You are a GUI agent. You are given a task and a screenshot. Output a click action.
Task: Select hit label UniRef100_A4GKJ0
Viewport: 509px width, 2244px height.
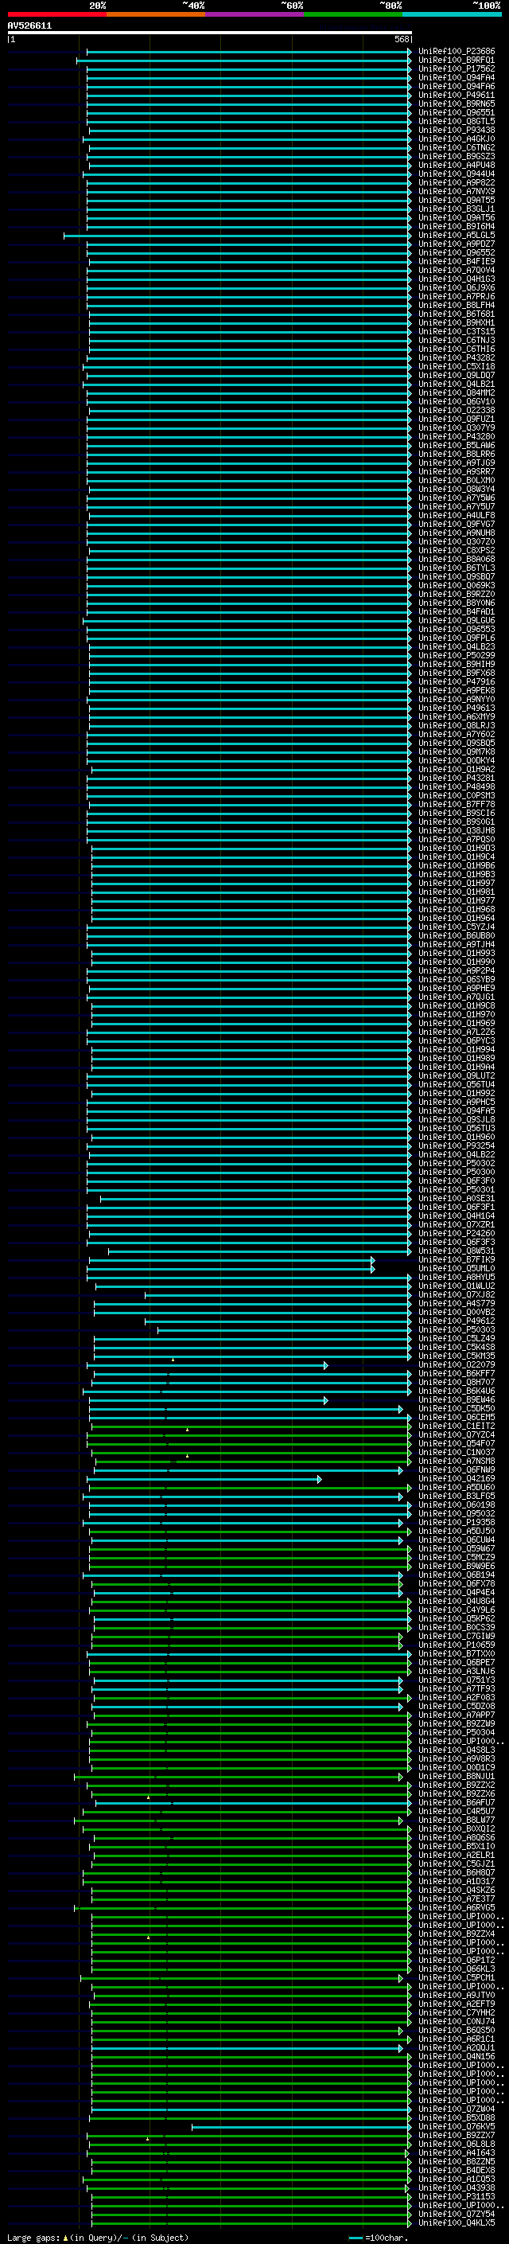click(x=457, y=139)
